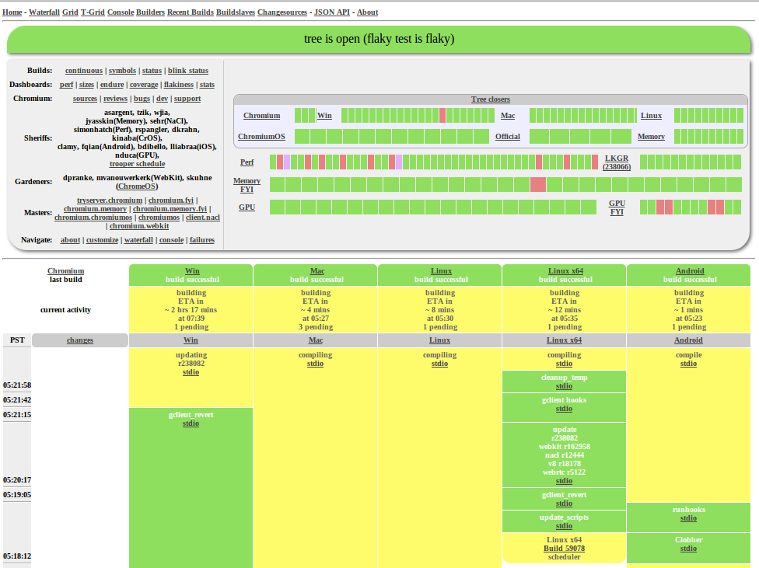Open stdio for Mac compiling step
Screen dimensions: 759x568
tap(315, 364)
